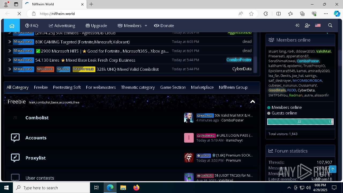The image size is (343, 193).
Task: Open ComboPoster avatar in Combolist row
Action: 189,117
